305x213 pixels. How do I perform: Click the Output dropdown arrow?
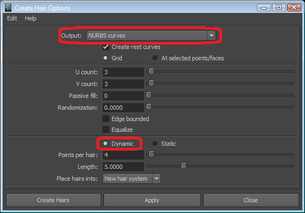pos(211,35)
